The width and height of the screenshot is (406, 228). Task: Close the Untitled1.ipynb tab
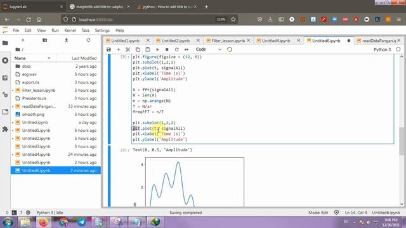[148, 41]
